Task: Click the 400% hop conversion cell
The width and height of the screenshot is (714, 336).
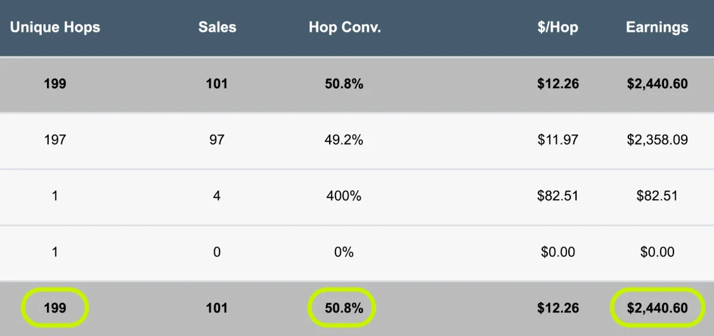Action: pyautogui.click(x=344, y=196)
